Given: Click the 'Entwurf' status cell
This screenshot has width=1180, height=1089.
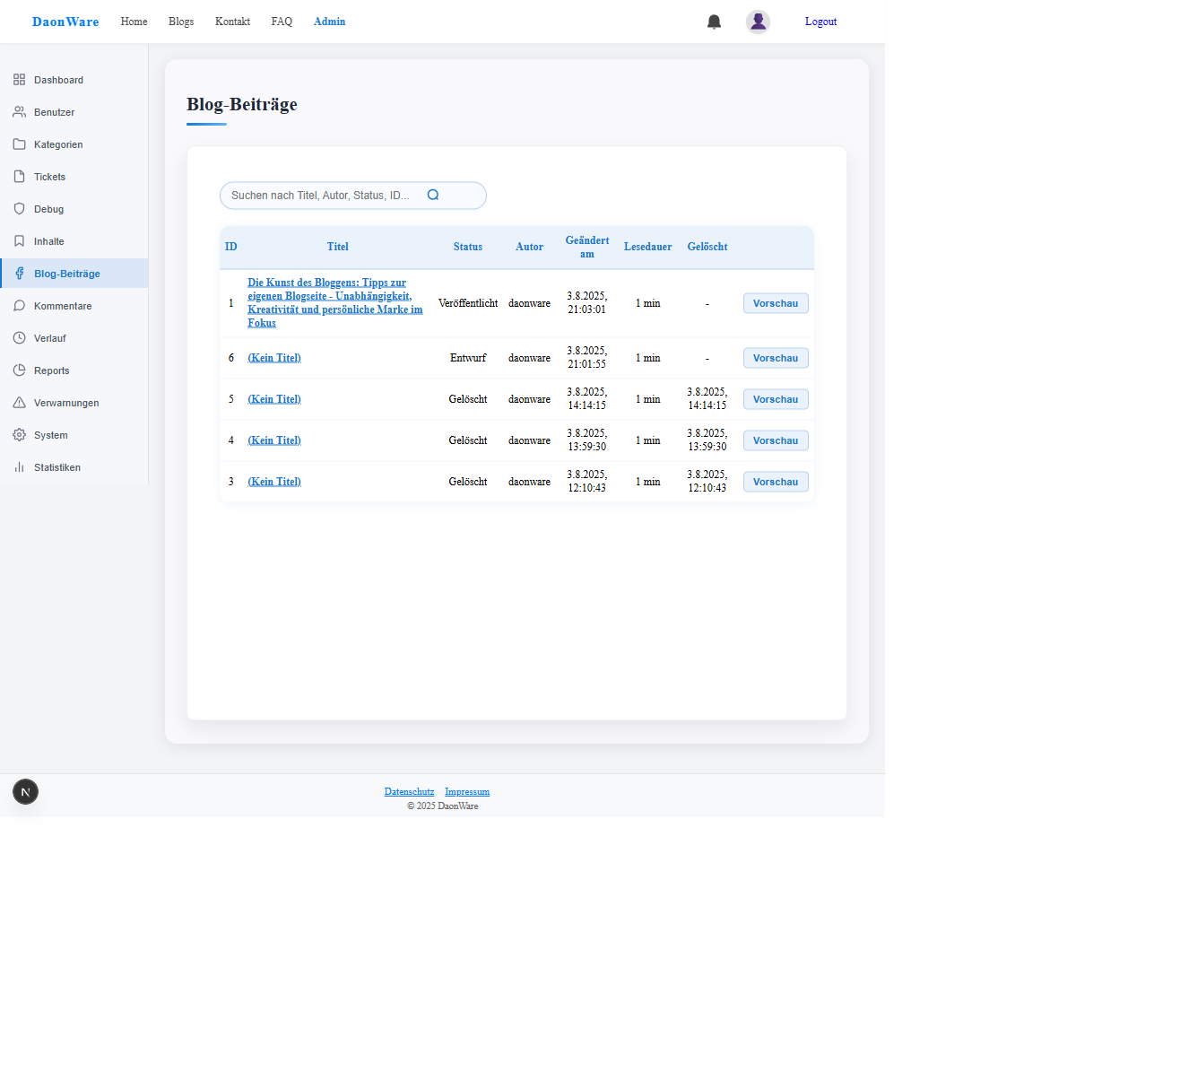Looking at the screenshot, I should [x=468, y=358].
